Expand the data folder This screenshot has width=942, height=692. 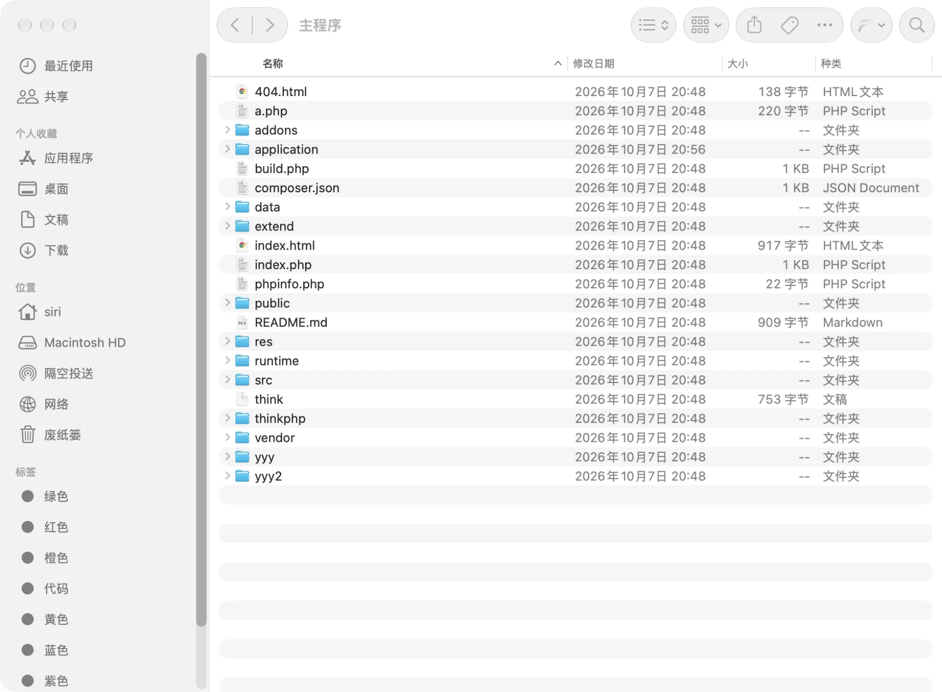click(x=227, y=206)
